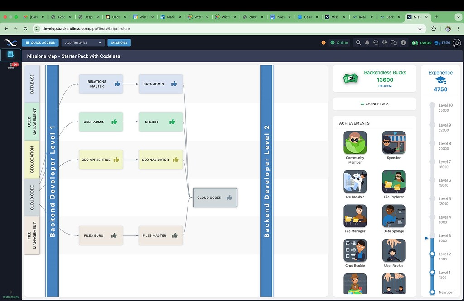
Task: Click the Newborn marker on the experience bar
Action: (x=432, y=292)
